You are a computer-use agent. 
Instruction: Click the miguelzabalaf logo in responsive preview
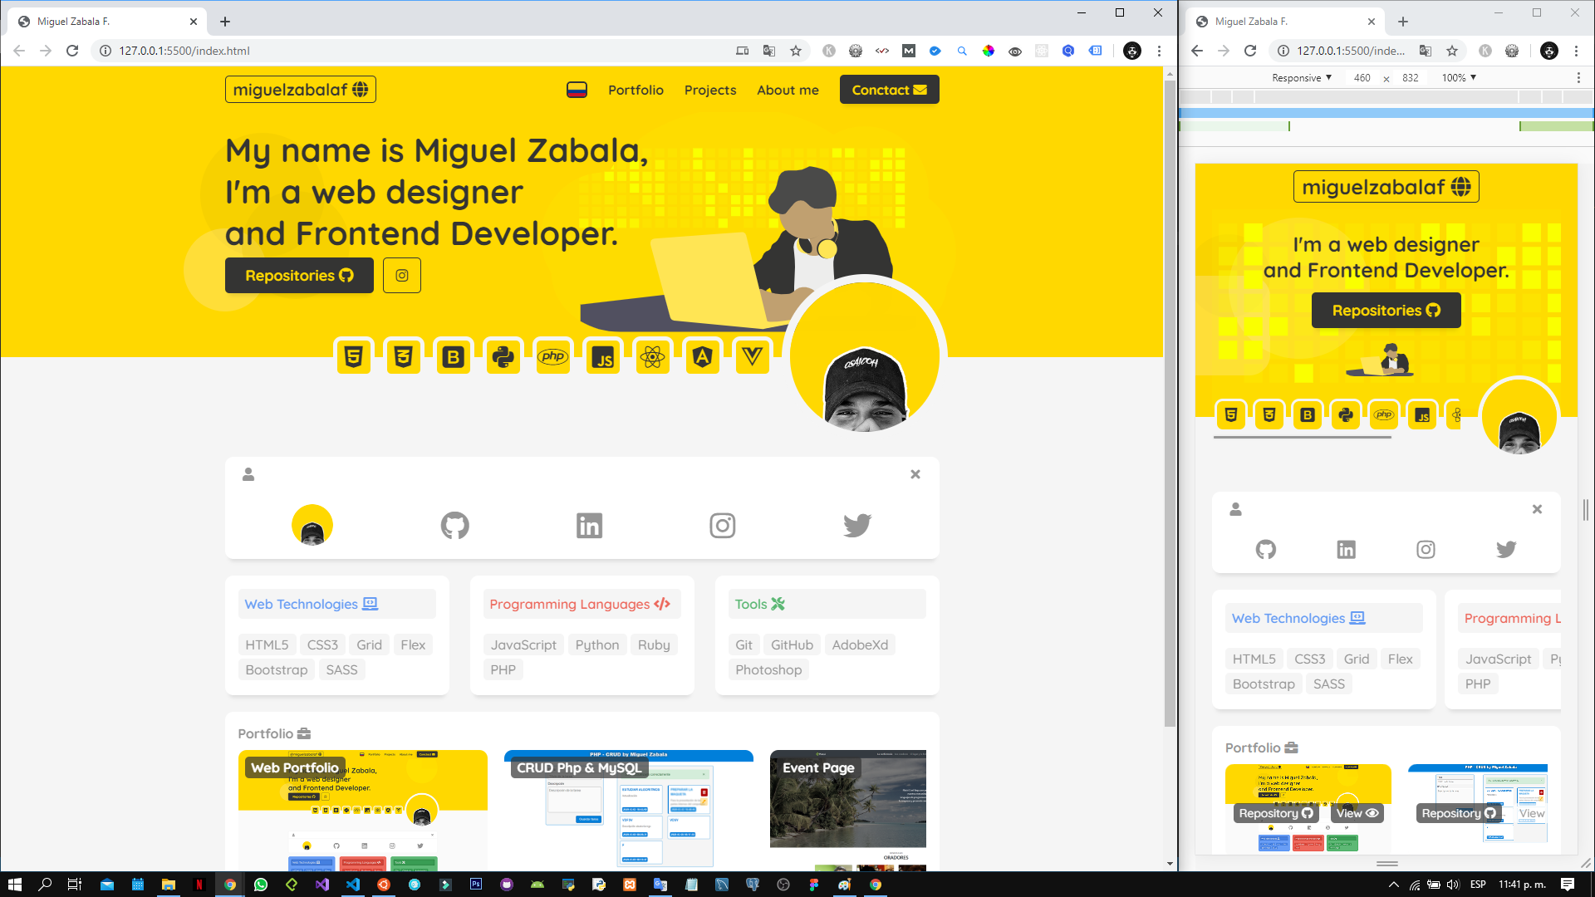1386,188
